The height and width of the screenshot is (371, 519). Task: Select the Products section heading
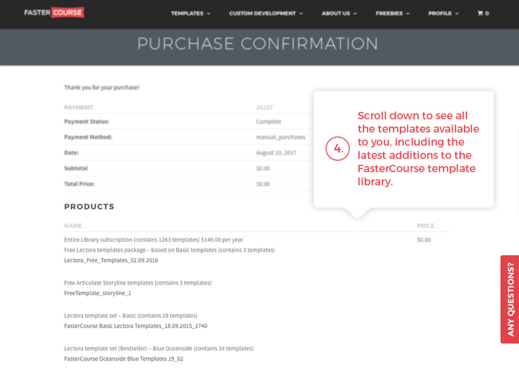click(x=89, y=206)
